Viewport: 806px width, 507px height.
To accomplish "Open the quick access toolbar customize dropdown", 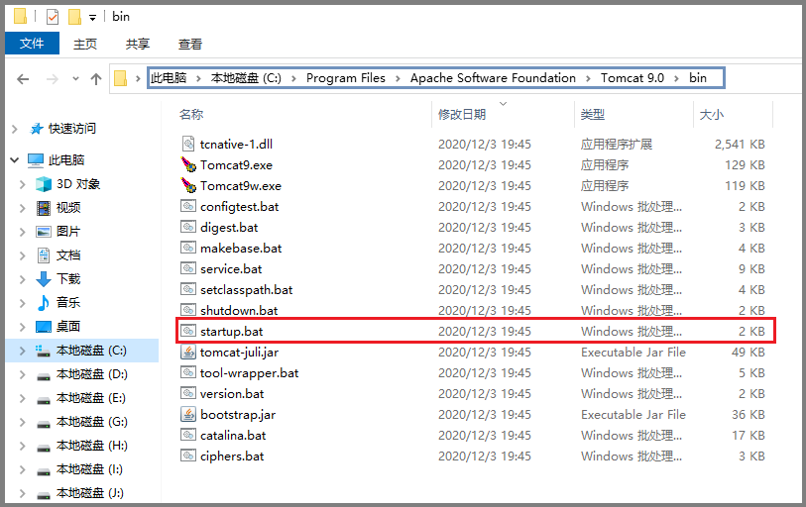I will pos(92,18).
